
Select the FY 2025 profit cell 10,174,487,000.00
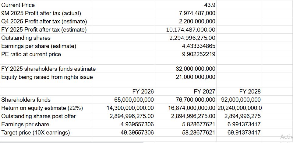coord(191,30)
